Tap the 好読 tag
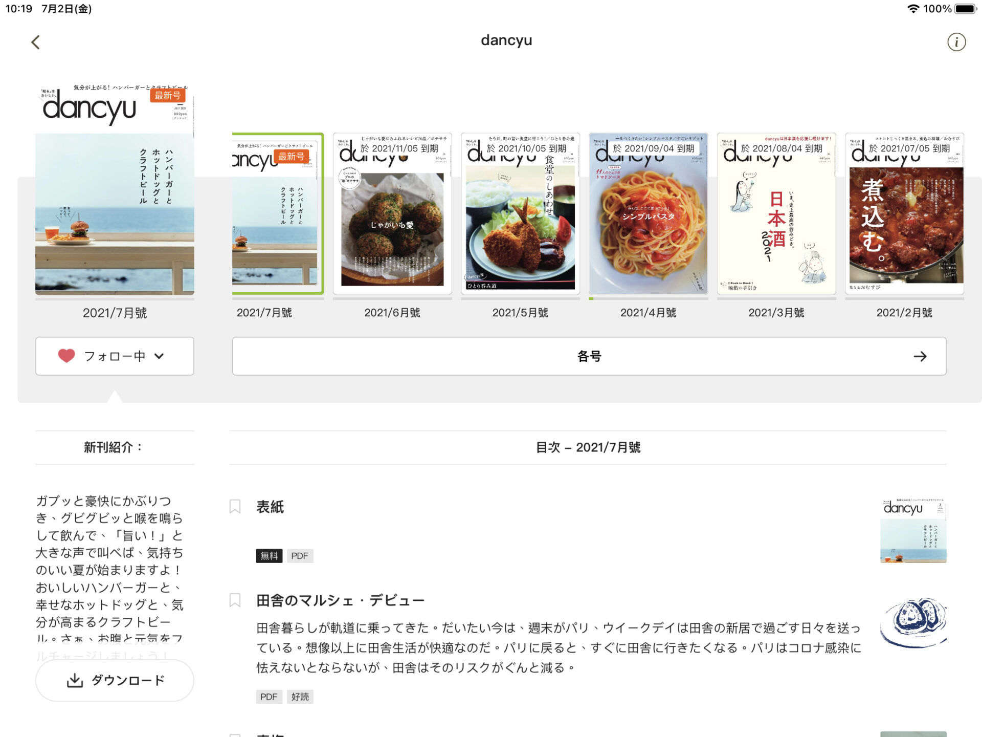Image resolution: width=982 pixels, height=737 pixels. tap(300, 697)
